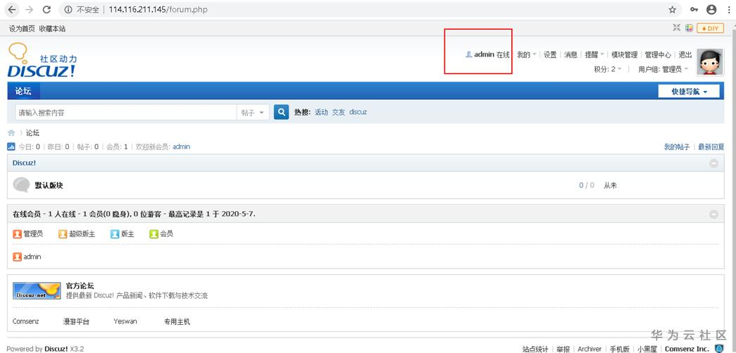The height and width of the screenshot is (353, 736).
Task: Open 快捷导航 quick navigation dropdown
Action: click(x=689, y=92)
